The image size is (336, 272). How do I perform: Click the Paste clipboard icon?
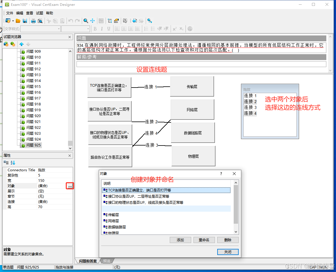pos(62,21)
